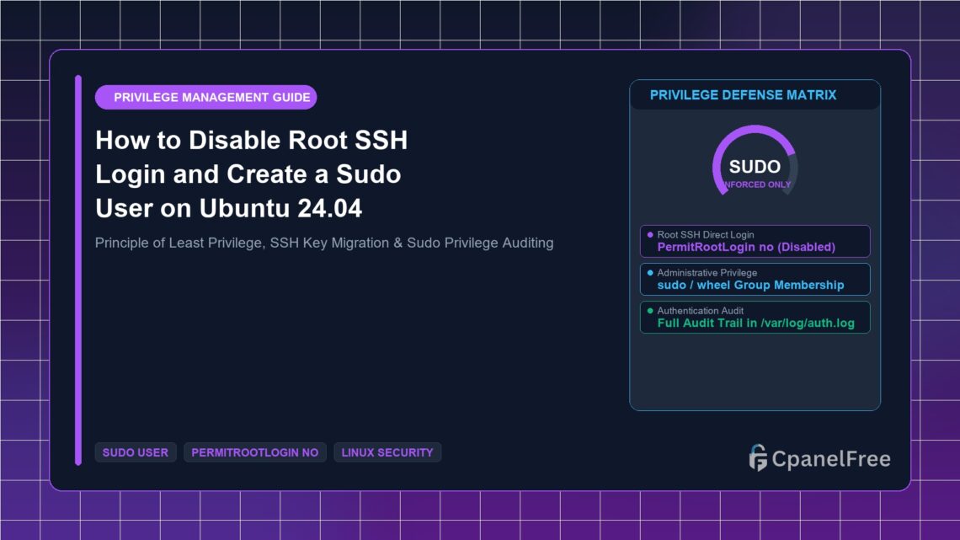Click the PRIVILEGE DEFENSE MATRIX header
Image resolution: width=960 pixels, height=540 pixels.
(743, 95)
